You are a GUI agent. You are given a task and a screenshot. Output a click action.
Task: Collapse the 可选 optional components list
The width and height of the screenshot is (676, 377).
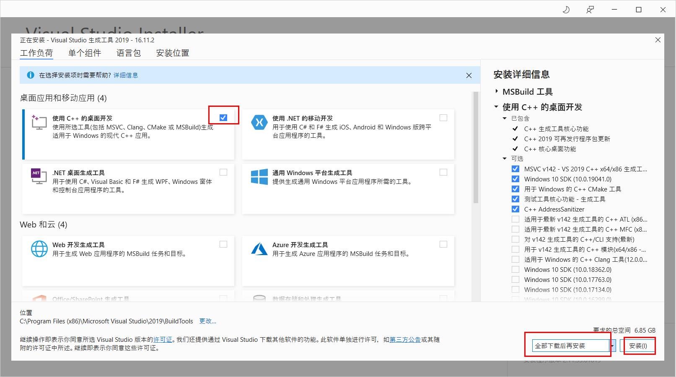(505, 159)
